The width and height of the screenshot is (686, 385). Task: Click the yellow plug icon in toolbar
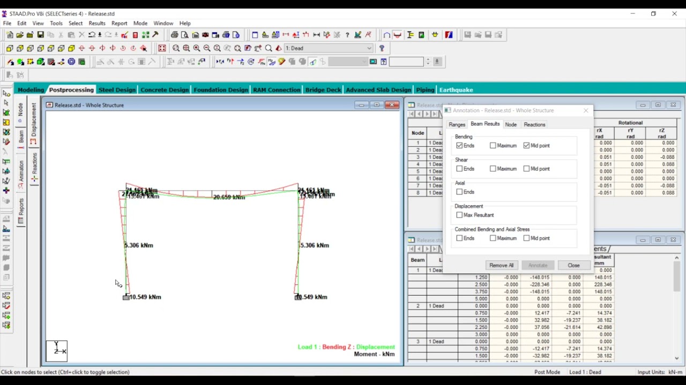coord(435,35)
